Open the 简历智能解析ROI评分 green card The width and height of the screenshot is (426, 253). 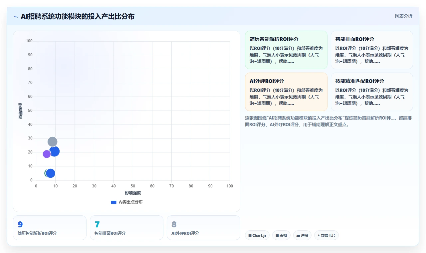pyautogui.click(x=286, y=50)
